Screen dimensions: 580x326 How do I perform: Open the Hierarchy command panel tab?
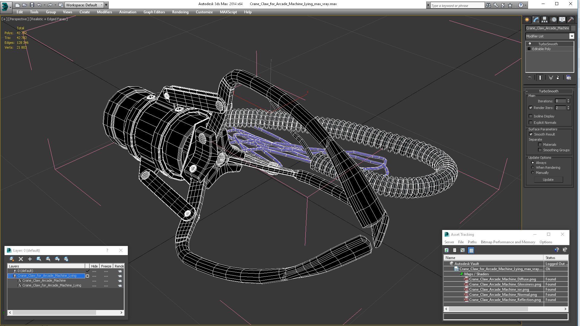click(x=544, y=20)
